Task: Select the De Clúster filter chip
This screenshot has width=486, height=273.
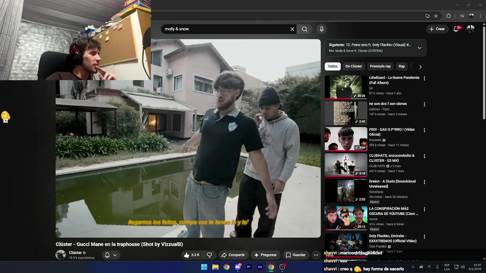Action: [354, 66]
